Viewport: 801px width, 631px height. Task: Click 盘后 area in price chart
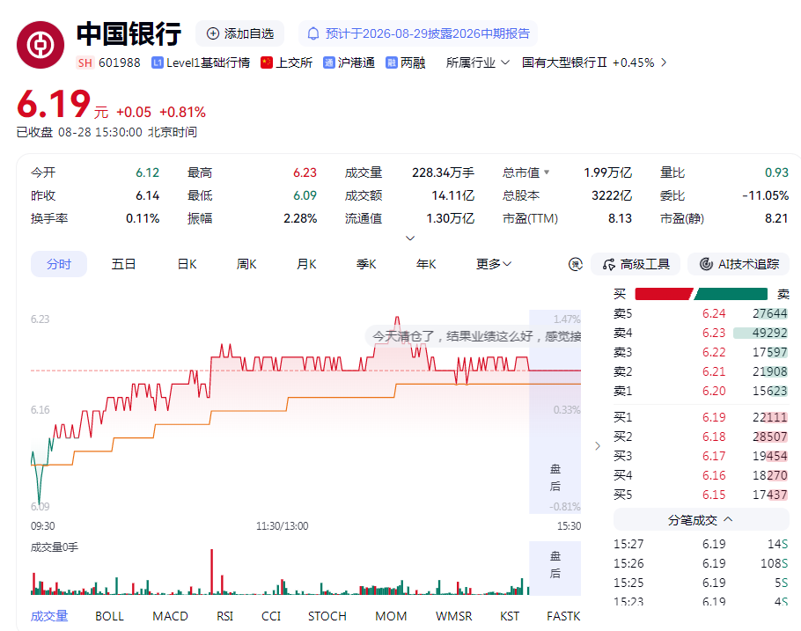(x=555, y=411)
